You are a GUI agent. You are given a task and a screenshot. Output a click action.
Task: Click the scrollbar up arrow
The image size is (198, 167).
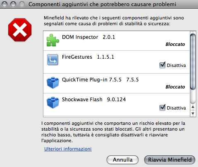[193, 107]
